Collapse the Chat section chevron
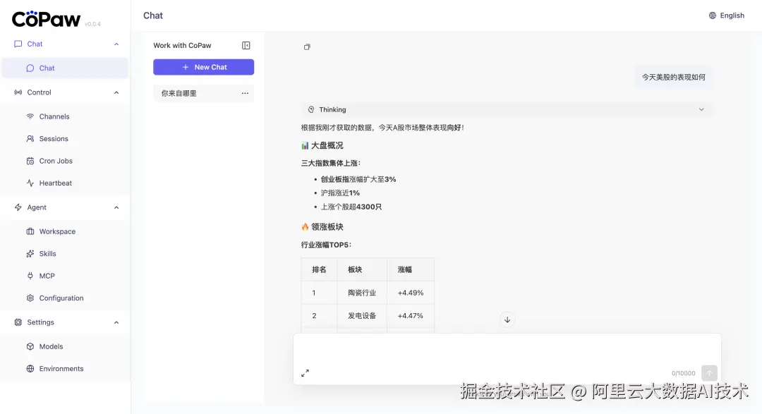This screenshot has width=762, height=414. coord(116,44)
